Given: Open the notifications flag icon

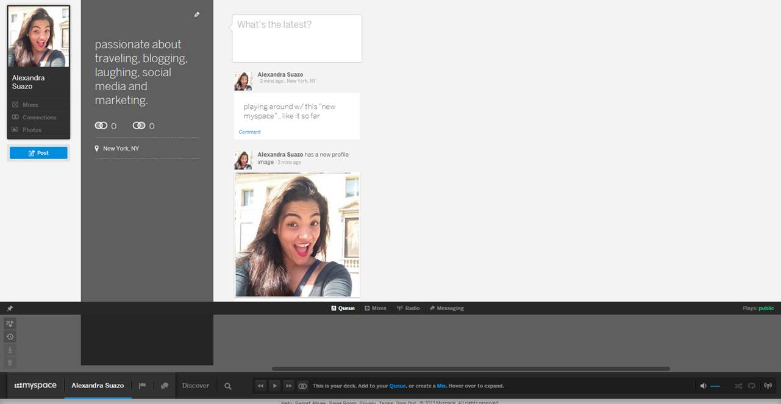Looking at the screenshot, I should (142, 386).
